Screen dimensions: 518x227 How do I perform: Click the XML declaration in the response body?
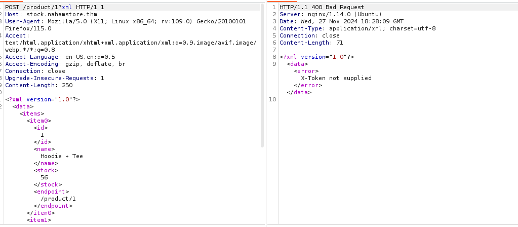(317, 57)
